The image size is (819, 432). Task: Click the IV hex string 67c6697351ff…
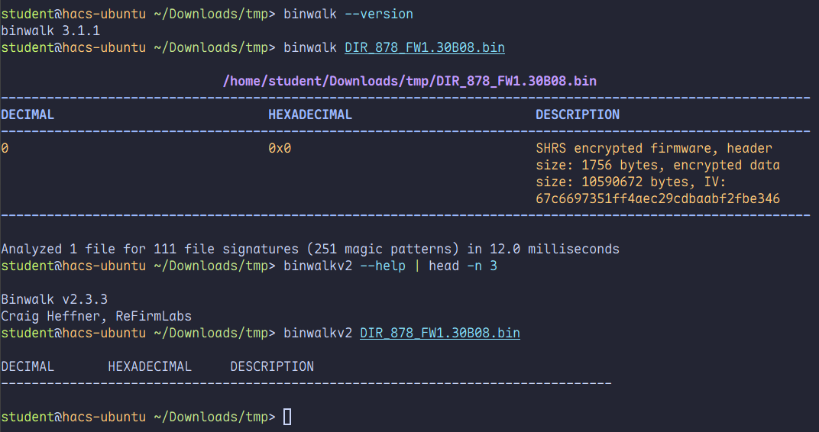point(658,198)
